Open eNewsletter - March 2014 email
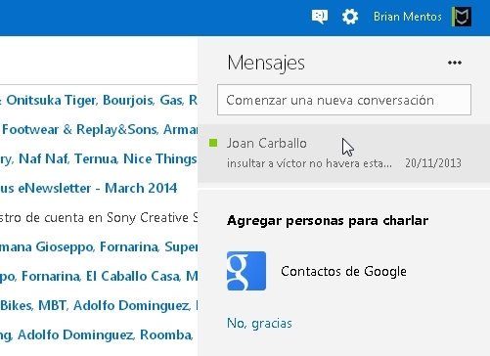This screenshot has height=356, width=490. pyautogui.click(x=89, y=188)
